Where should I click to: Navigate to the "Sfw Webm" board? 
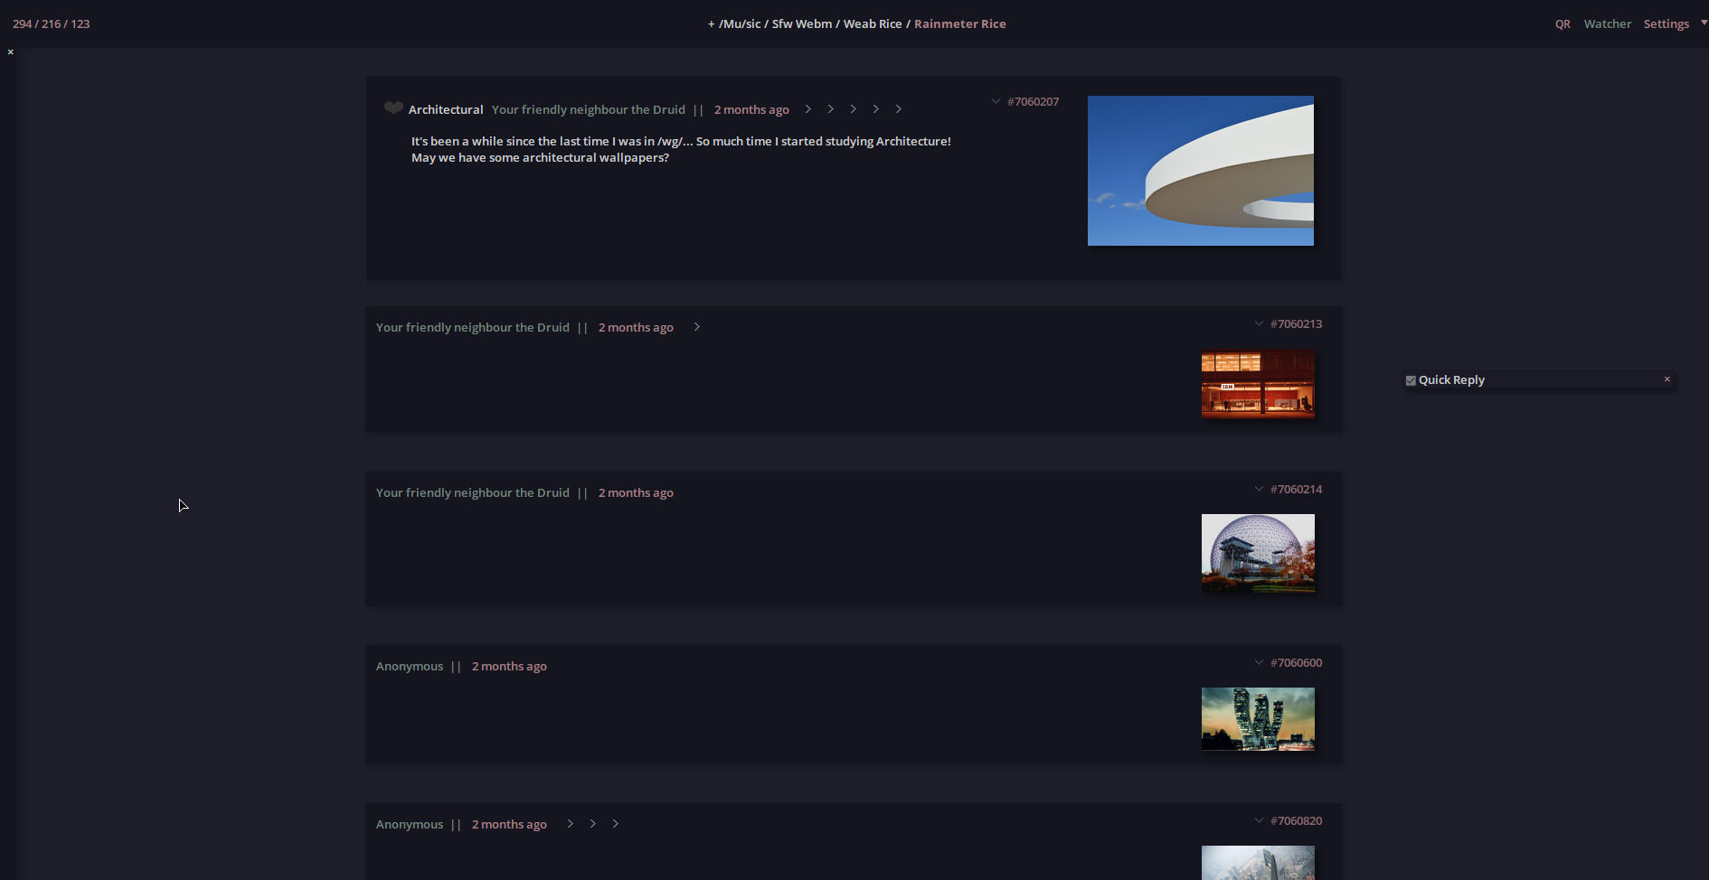799,23
